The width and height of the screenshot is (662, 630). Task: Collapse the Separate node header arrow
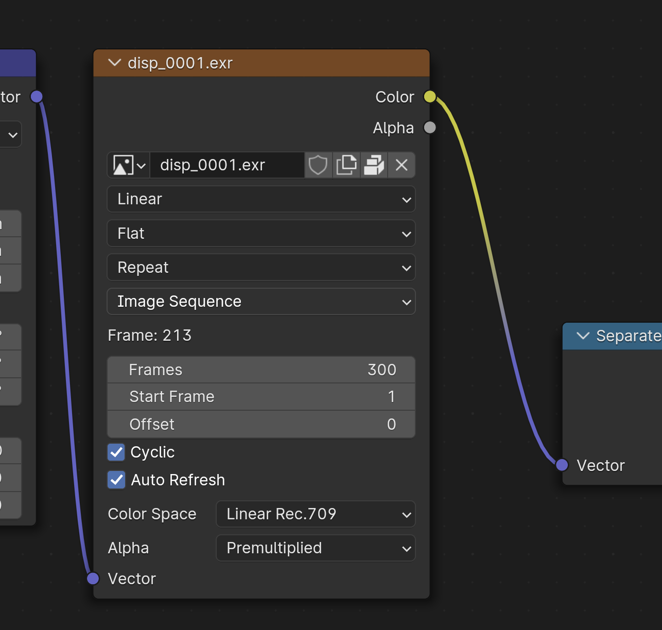coord(583,336)
